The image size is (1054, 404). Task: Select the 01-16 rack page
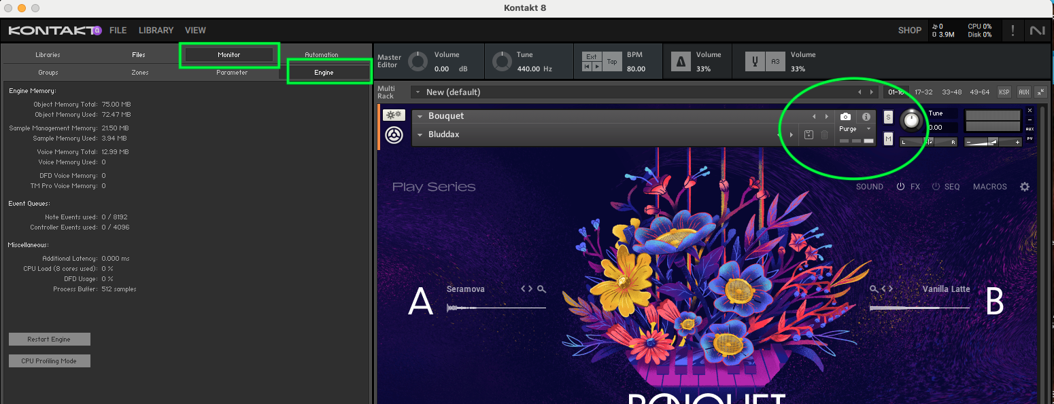(x=896, y=92)
